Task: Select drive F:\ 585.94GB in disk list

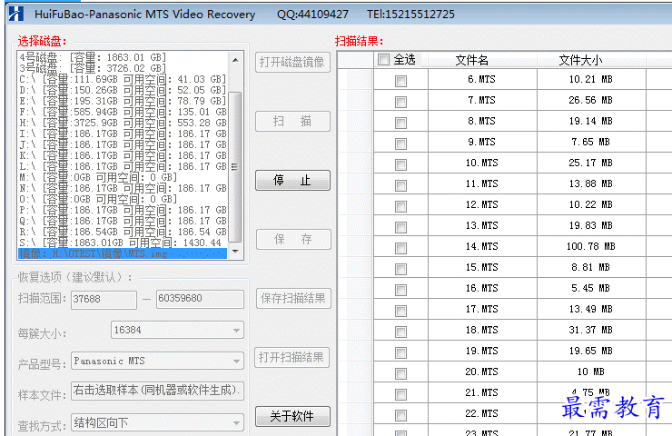Action: pos(123,112)
